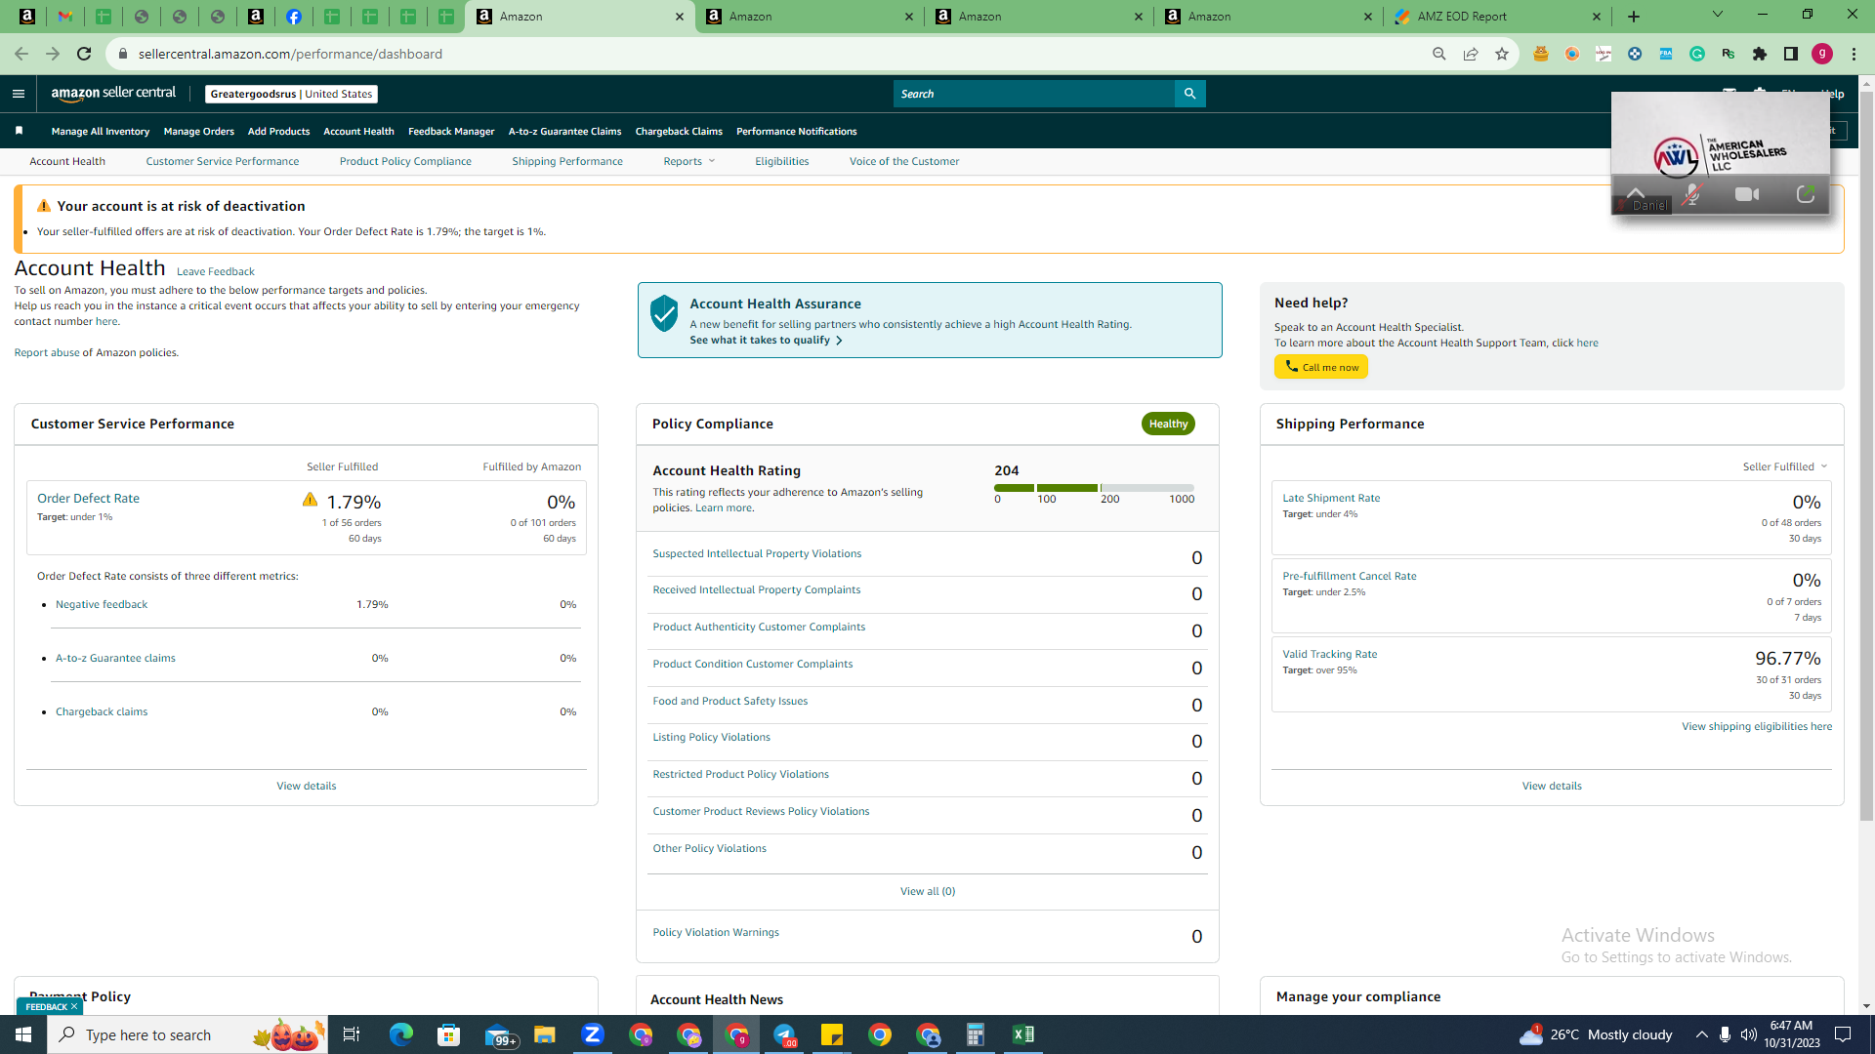Screen dimensions: 1875x1054
Task: View details under Customer Service Performance
Action: coord(307,786)
